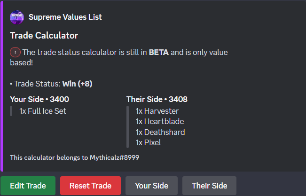
Task: Click the calculator belongs to Mythicalz#8999 footer
Action: (x=74, y=157)
